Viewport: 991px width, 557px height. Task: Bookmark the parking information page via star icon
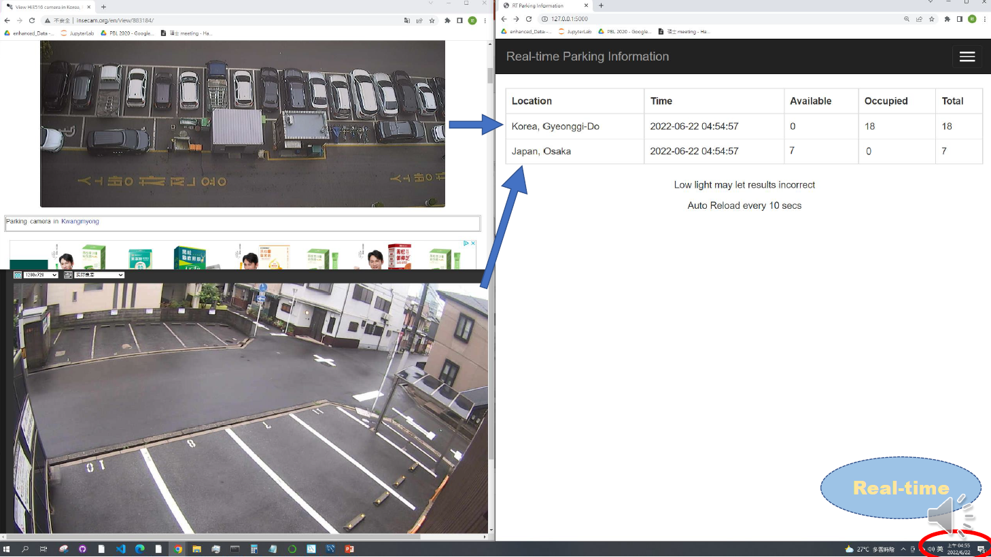click(931, 19)
